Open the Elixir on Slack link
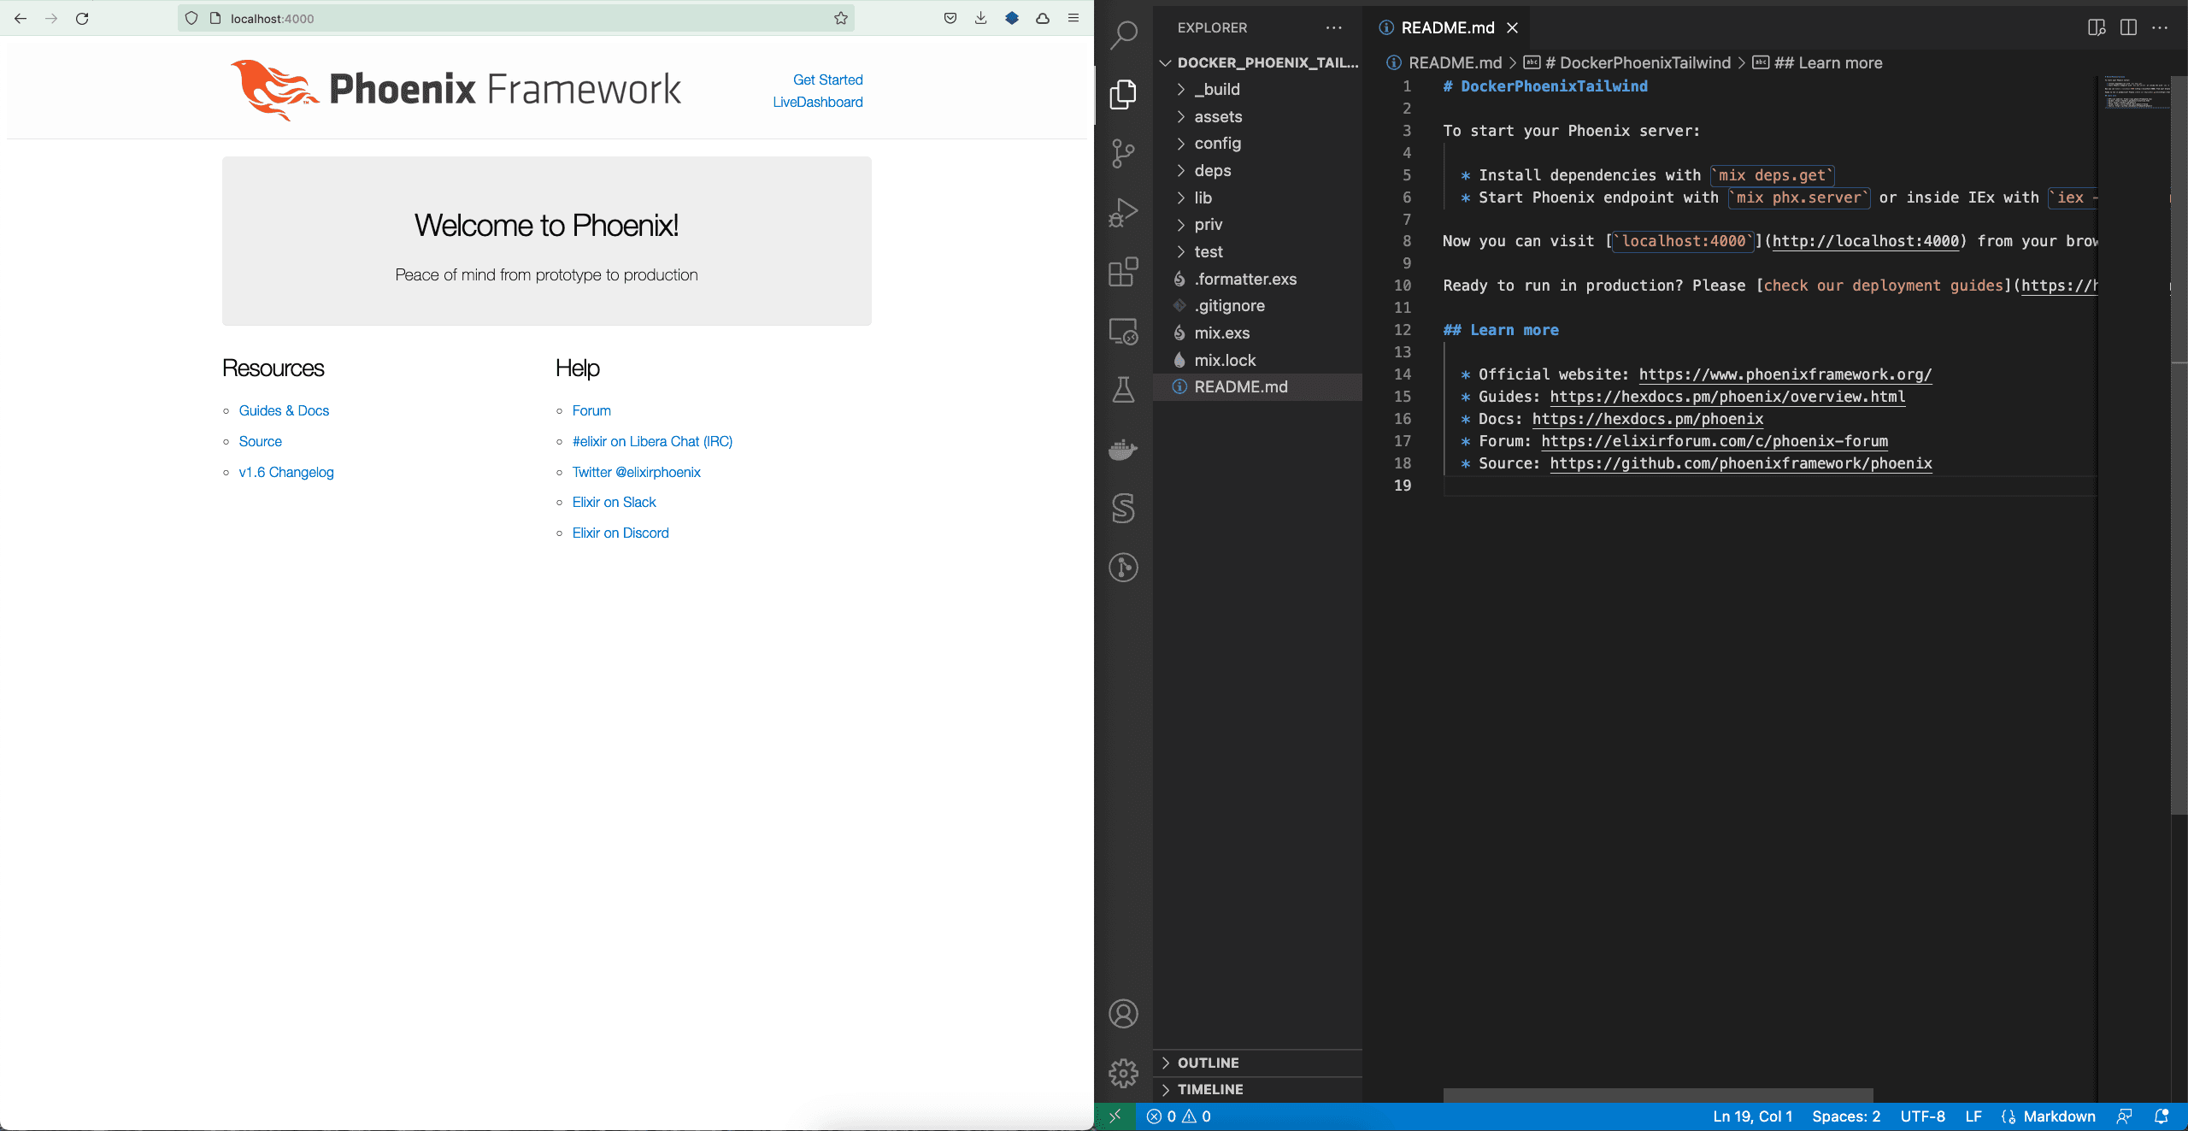 point(613,502)
